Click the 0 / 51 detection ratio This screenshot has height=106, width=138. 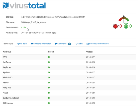(24, 28)
